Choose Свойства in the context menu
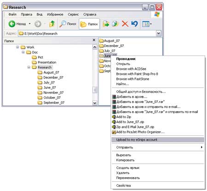This screenshot has width=207, height=191. (x=158, y=185)
